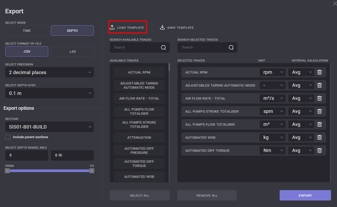Delete AUTOMATED WOB from selected traces

coord(320,137)
